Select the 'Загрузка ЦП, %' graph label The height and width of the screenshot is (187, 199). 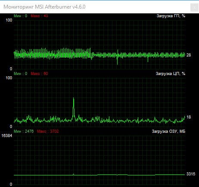(171, 74)
